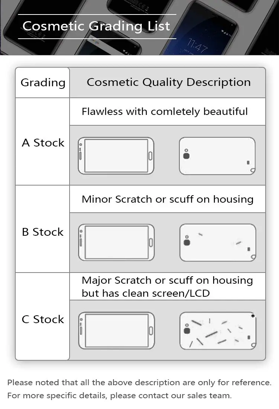
Task: Click the Minor Scratch or scuff description
Action: tap(167, 199)
